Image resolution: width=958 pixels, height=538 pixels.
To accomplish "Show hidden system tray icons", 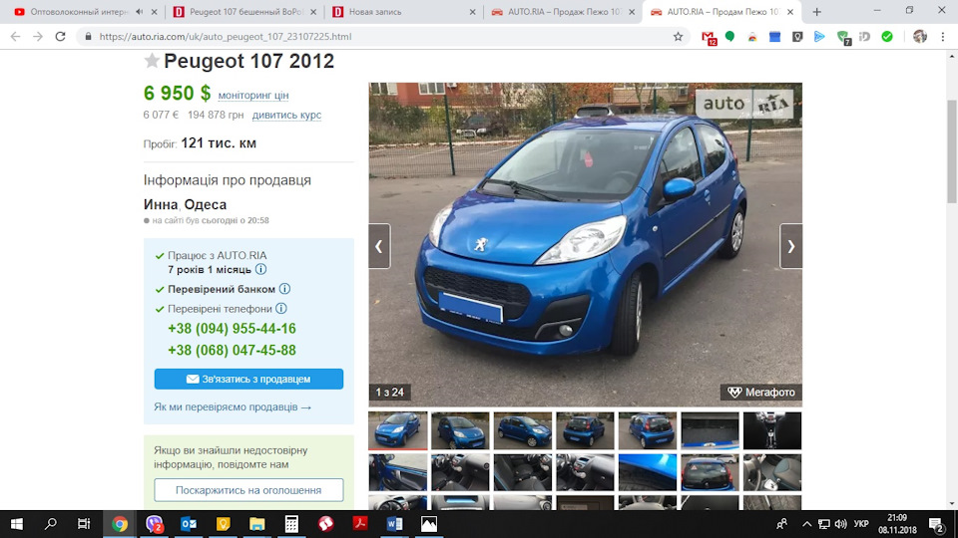I will click(x=807, y=524).
